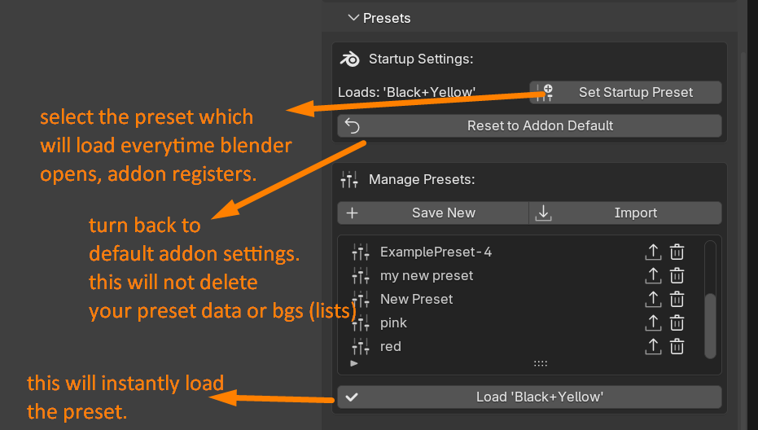Delete ExamplePreset-4 with trash icon
This screenshot has height=430, width=758.
pos(677,252)
